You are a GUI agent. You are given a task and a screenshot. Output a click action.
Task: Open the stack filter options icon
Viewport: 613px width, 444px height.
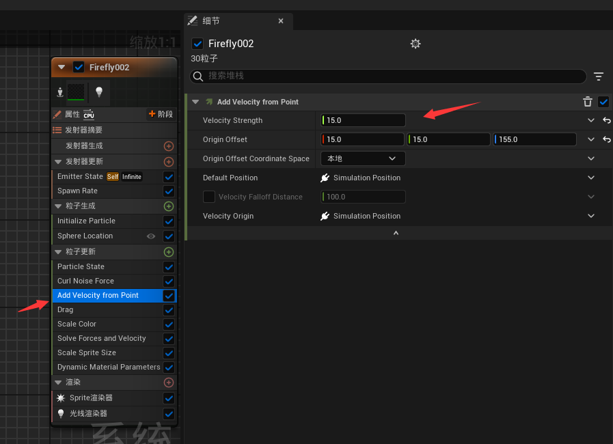(598, 77)
